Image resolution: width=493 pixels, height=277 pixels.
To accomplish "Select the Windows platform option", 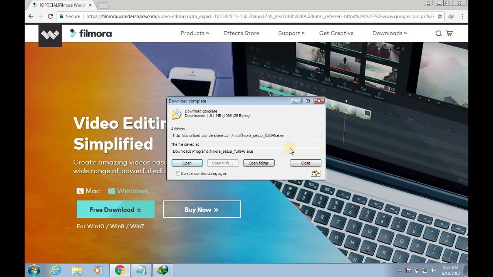I will tap(128, 191).
